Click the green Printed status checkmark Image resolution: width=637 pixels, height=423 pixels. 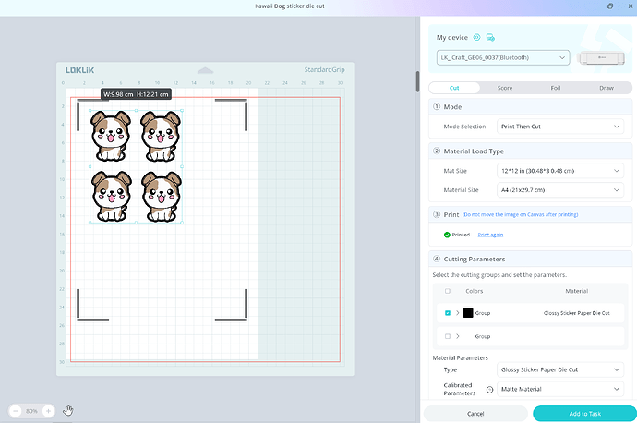pos(448,235)
